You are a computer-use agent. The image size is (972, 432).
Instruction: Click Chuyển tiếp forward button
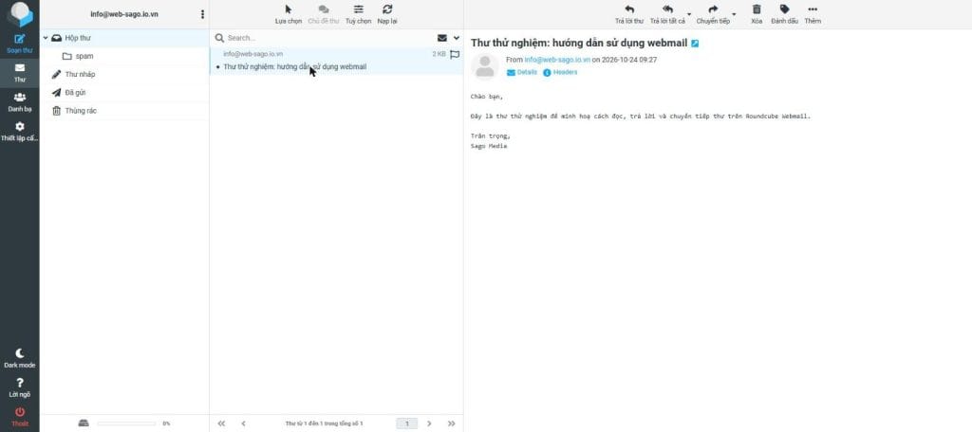[x=713, y=14]
